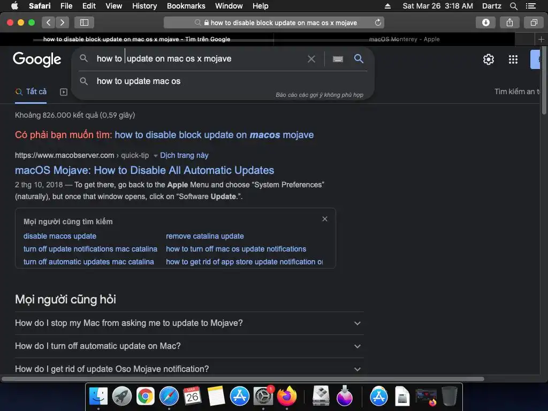This screenshot has height=411, width=548.
Task: Open "turn off automatic updates mac catalina"
Action: [x=88, y=262]
